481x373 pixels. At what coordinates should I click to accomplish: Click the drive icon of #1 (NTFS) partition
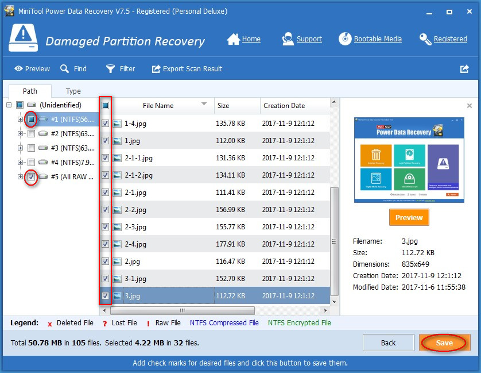tap(43, 119)
